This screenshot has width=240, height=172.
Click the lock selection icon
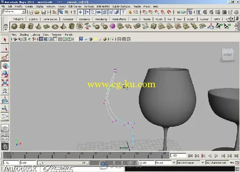[130, 12]
